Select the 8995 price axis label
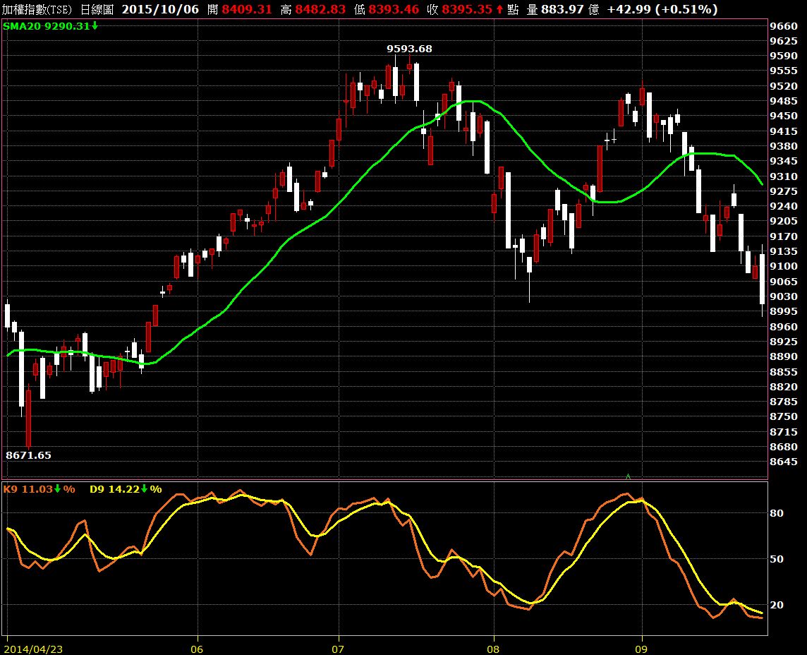 784,311
